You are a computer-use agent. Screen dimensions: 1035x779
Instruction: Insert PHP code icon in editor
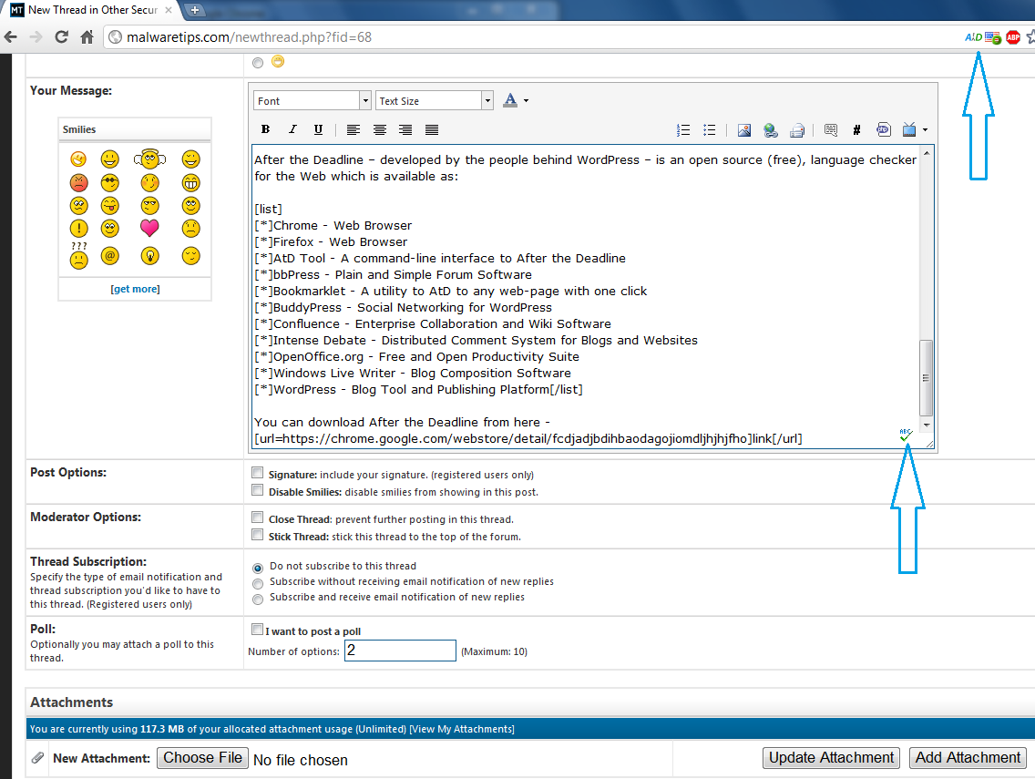click(x=883, y=129)
